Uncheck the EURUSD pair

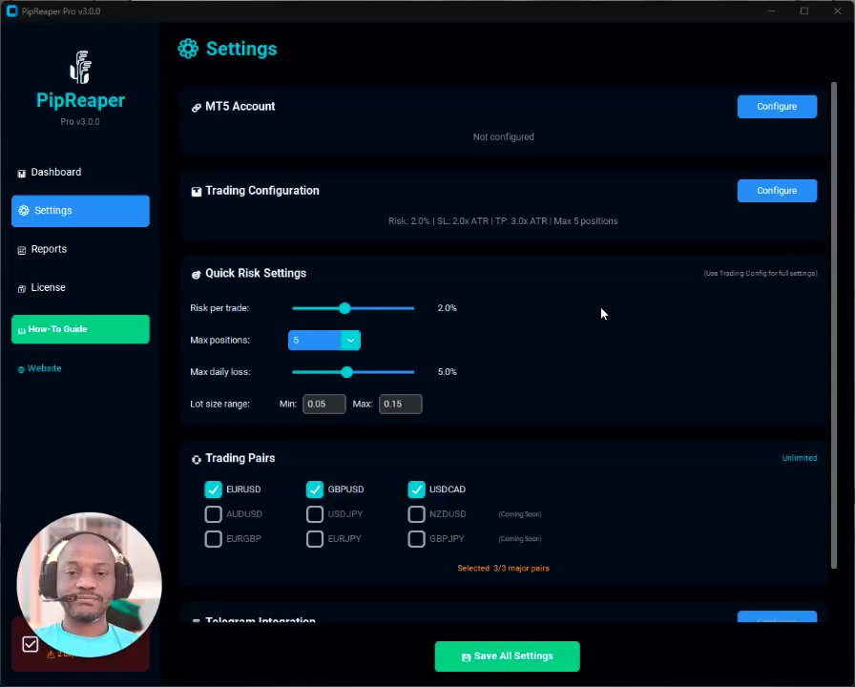213,489
